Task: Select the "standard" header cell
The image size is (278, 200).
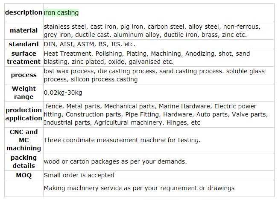Action: [23, 44]
